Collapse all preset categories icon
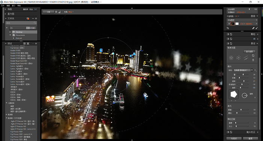 coord(28,44)
